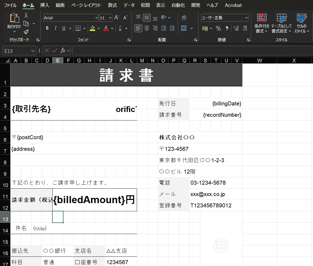Image resolution: width=313 pixels, height=266 pixels.
Task: Open セルのスタイル cell styles button
Action: [301, 23]
